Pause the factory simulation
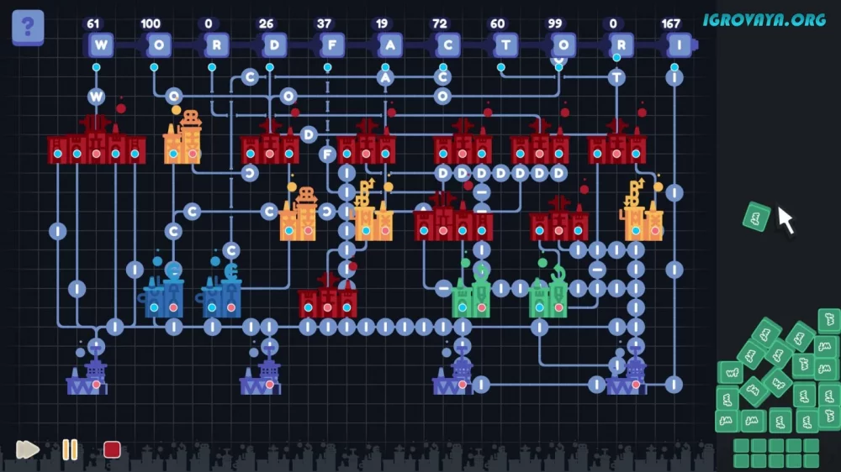This screenshot has height=472, width=841. coord(70,449)
